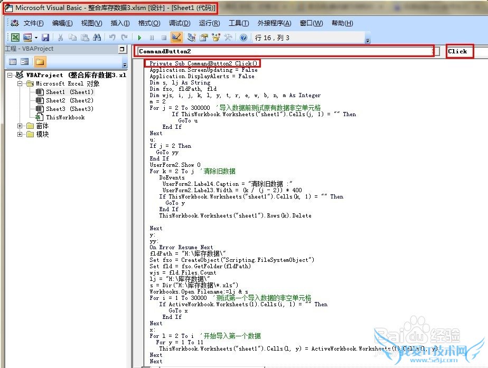Open the 插入(I) menu
Image resolution: width=488 pixels, height=368 pixels.
point(120,23)
